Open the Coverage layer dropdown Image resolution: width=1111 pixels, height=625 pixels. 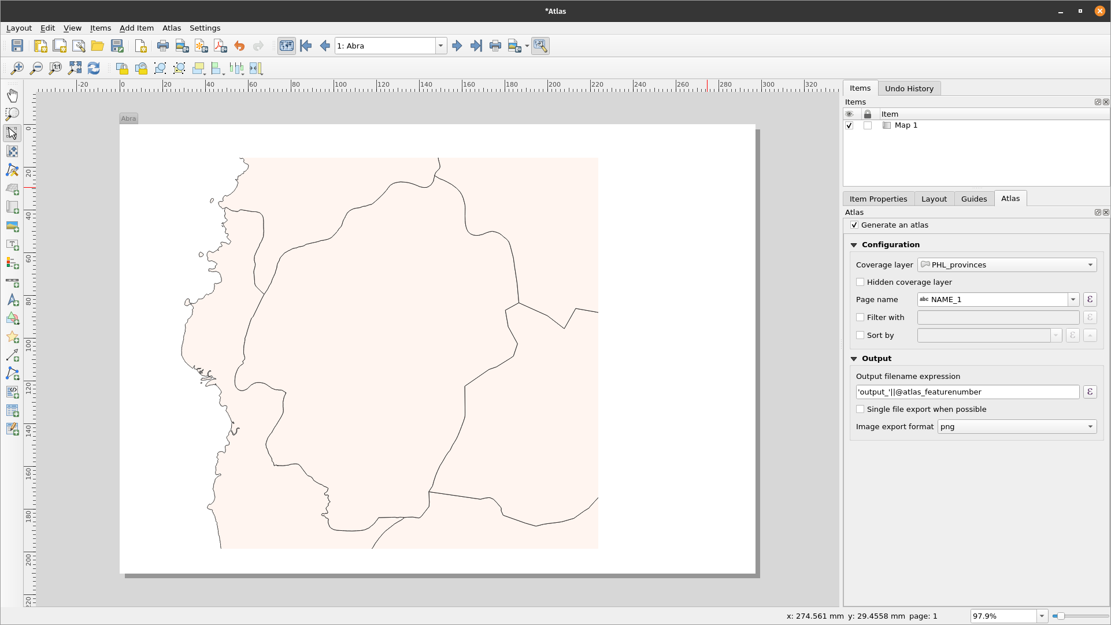1007,265
